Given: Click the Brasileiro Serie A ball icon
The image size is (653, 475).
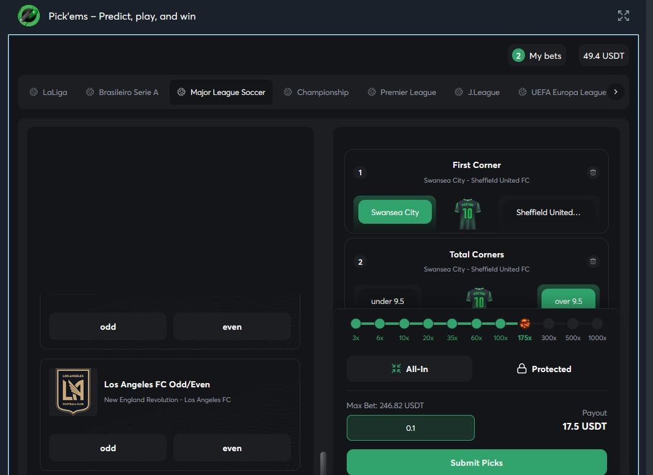Looking at the screenshot, I should (x=90, y=92).
